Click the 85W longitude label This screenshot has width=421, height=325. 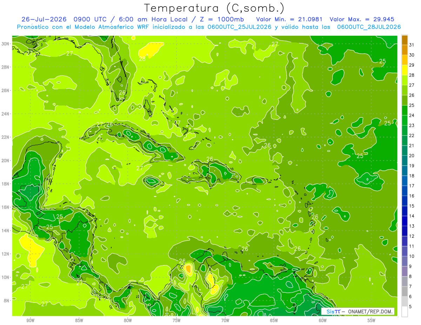[79, 320]
